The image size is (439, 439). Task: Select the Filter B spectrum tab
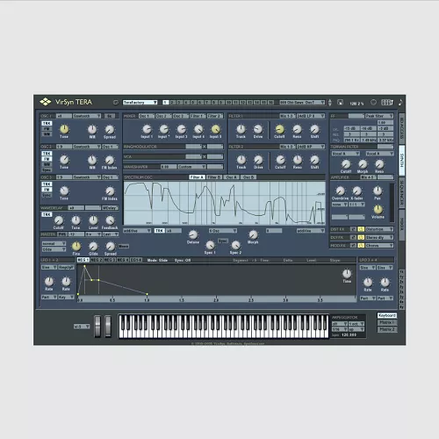point(214,177)
